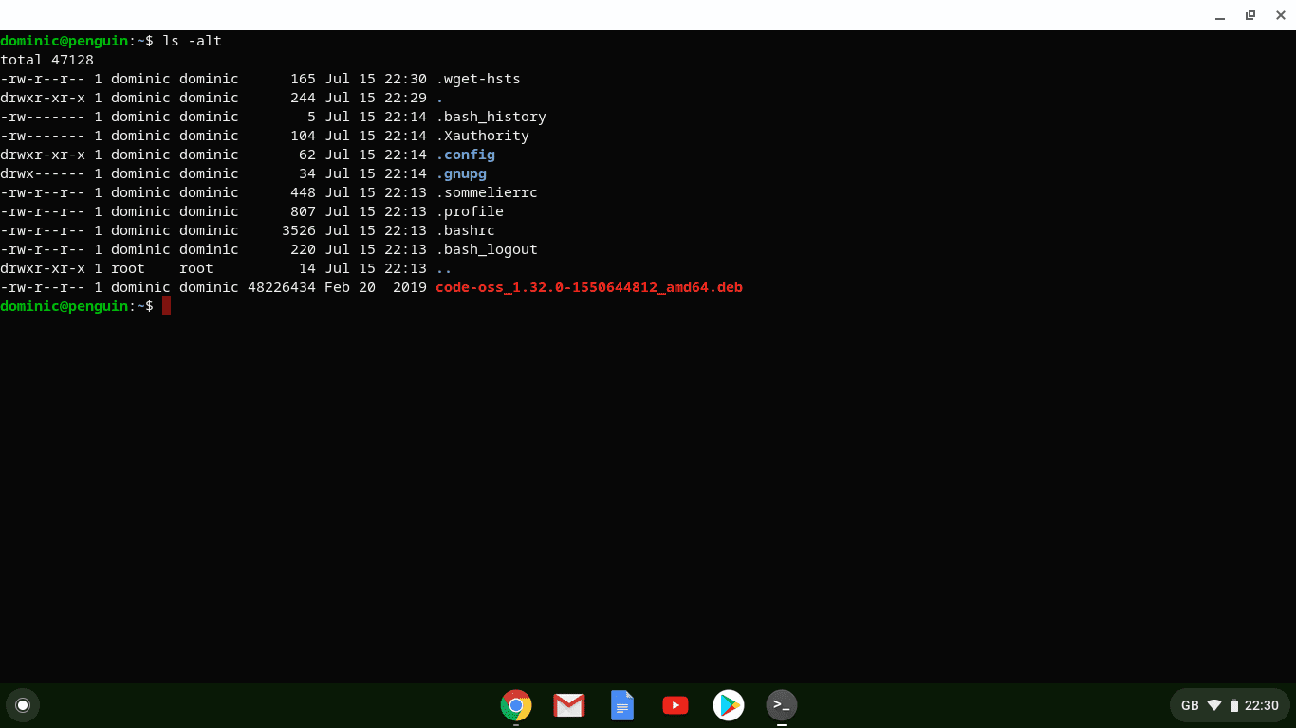Place the cursor at the terminal prompt
1296x728 pixels.
[x=167, y=306]
